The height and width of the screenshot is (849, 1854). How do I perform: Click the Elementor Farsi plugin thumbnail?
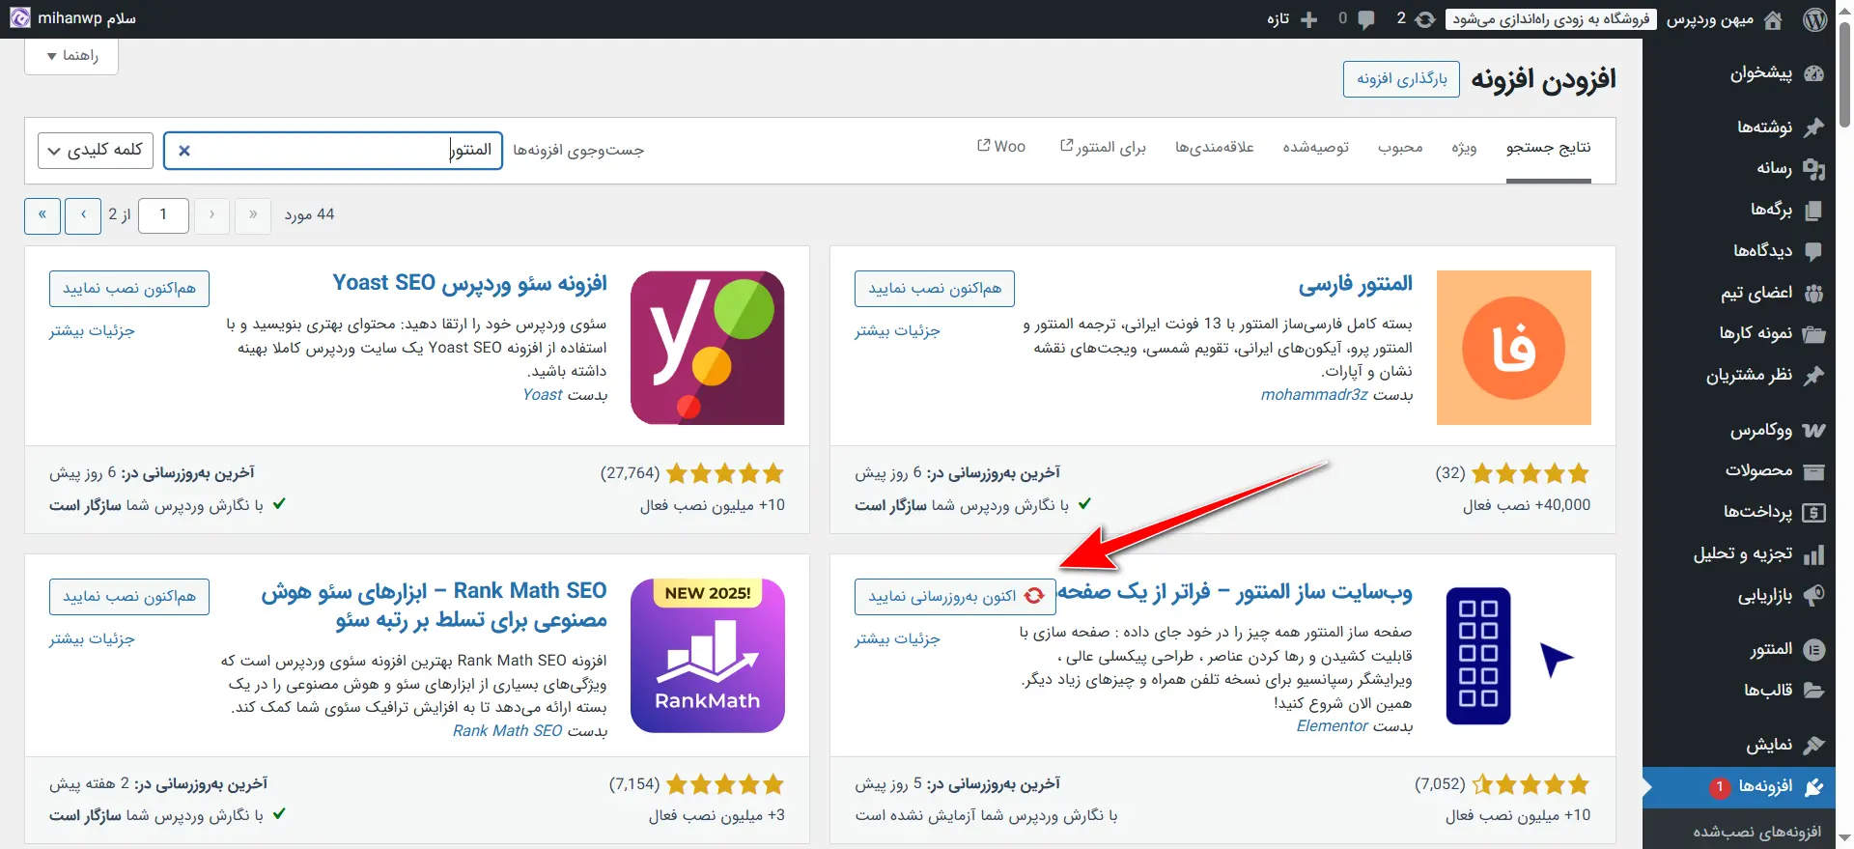click(1513, 348)
